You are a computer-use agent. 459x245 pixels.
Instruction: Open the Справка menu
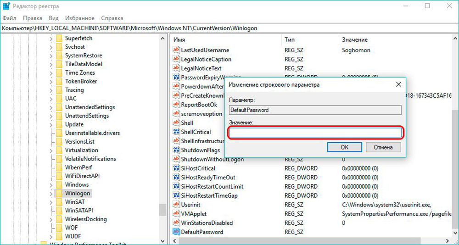tap(112, 18)
